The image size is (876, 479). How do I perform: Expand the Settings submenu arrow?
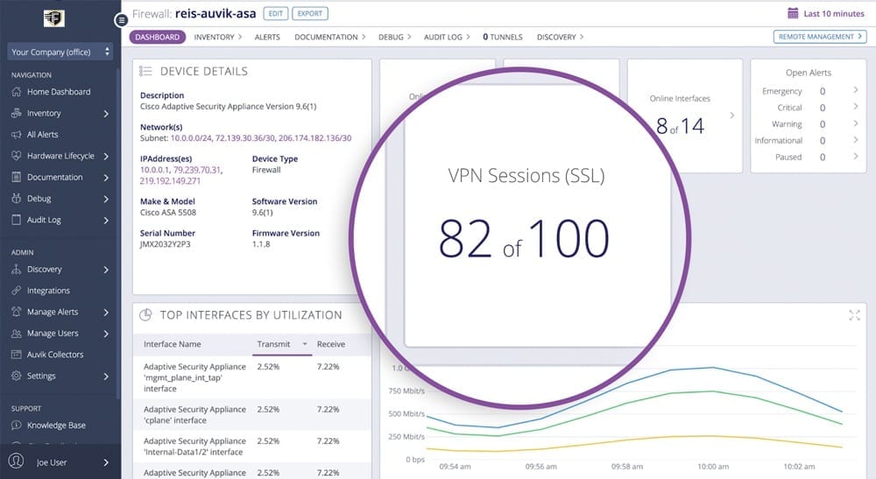pyautogui.click(x=106, y=377)
